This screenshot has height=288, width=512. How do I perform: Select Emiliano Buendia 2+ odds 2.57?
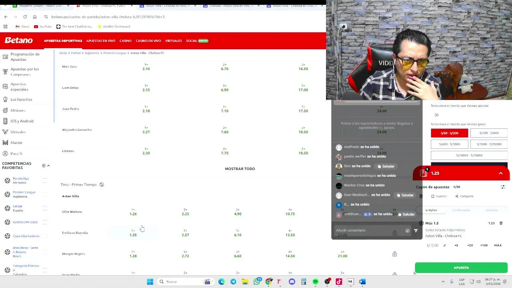[x=185, y=233]
